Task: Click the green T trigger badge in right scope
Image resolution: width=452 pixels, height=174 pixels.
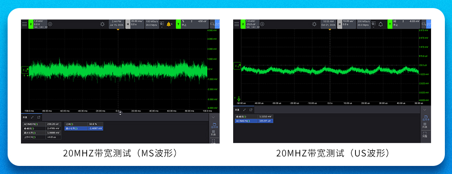Action: pos(390,24)
